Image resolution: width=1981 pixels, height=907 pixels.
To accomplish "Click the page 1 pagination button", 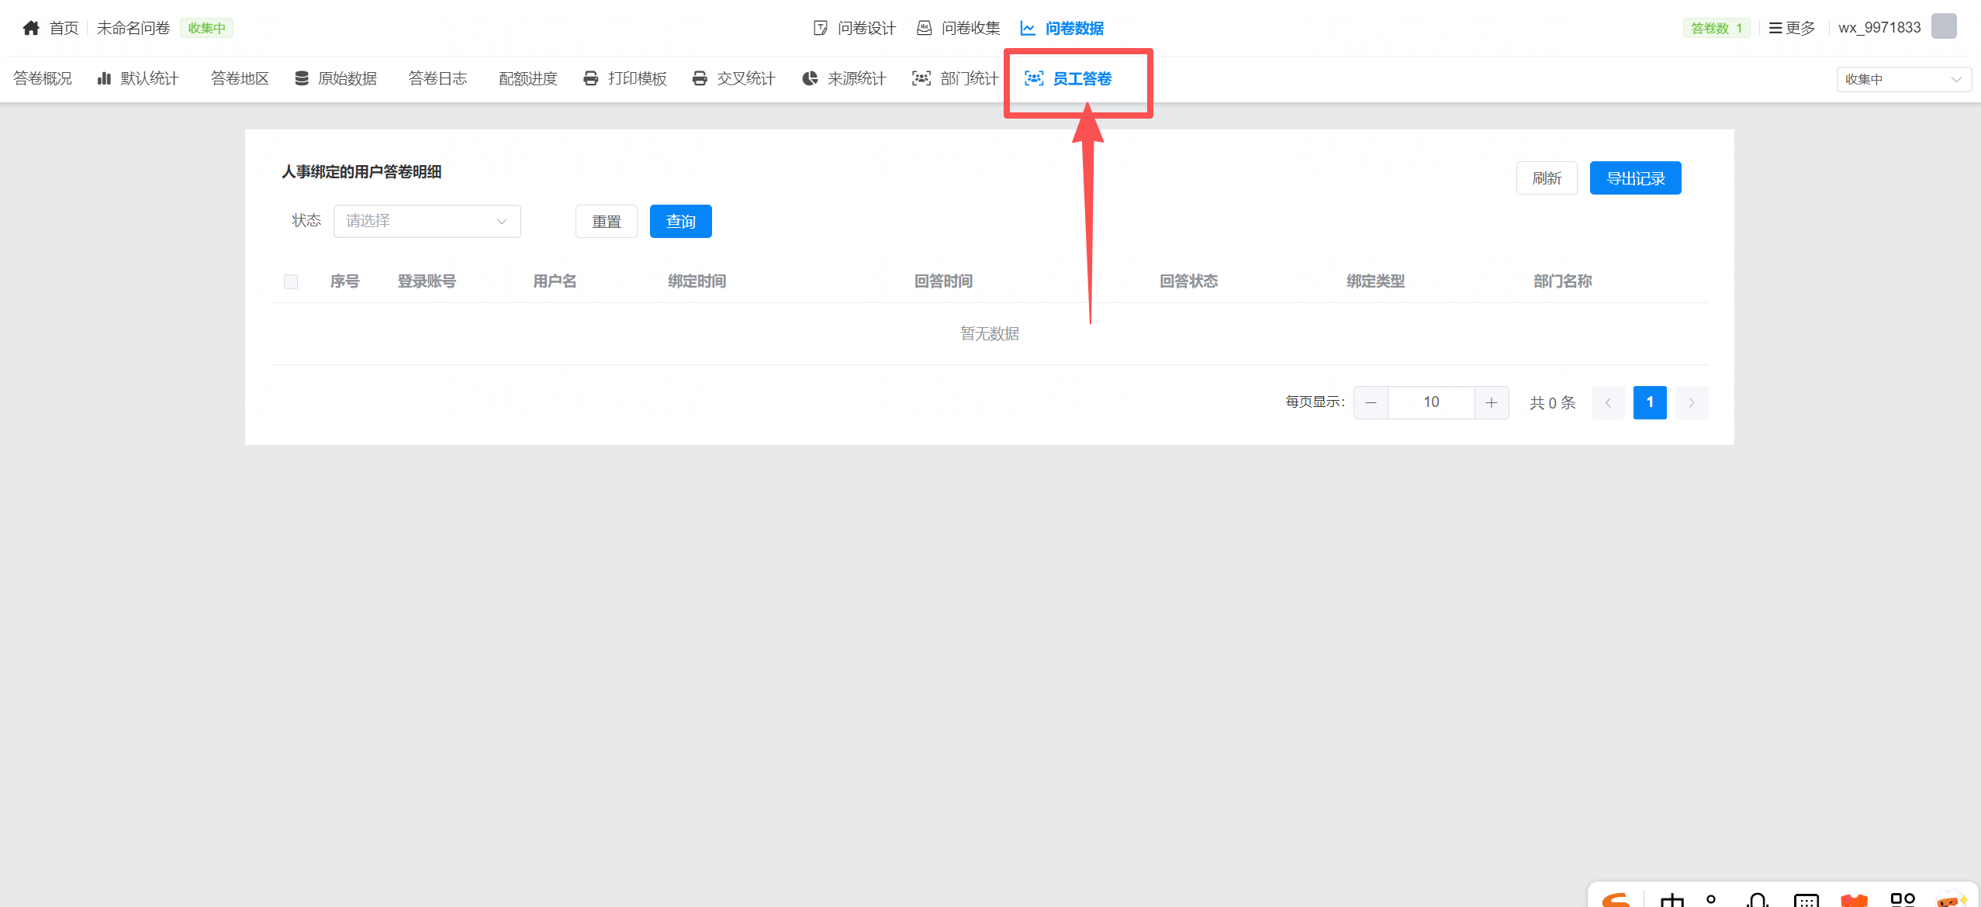I will point(1649,402).
